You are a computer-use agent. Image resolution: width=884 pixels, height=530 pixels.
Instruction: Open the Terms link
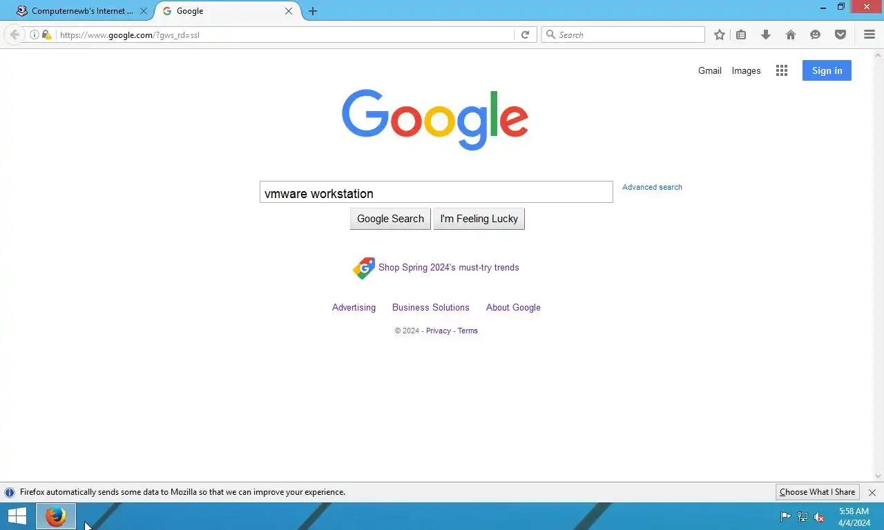coord(468,331)
